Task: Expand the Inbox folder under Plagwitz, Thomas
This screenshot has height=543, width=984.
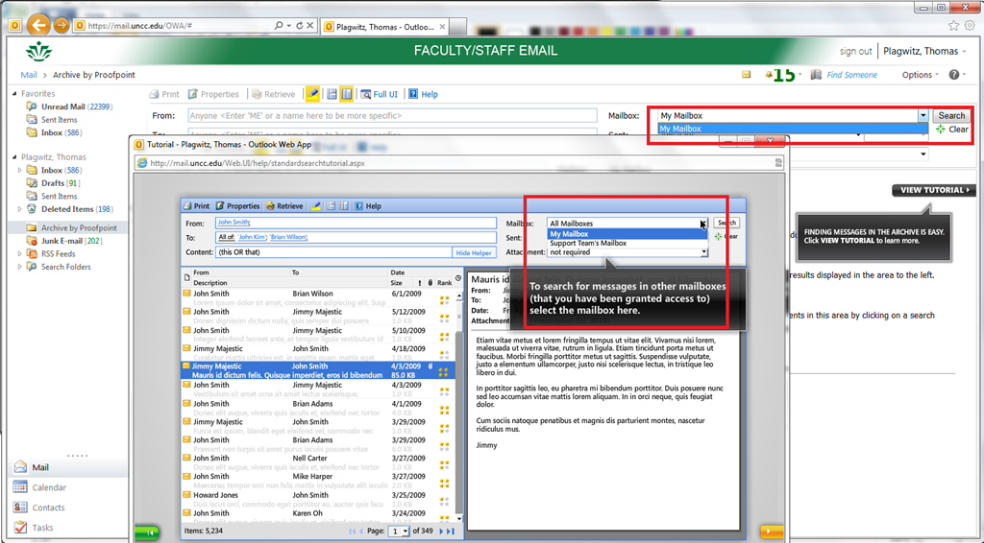Action: (21, 171)
